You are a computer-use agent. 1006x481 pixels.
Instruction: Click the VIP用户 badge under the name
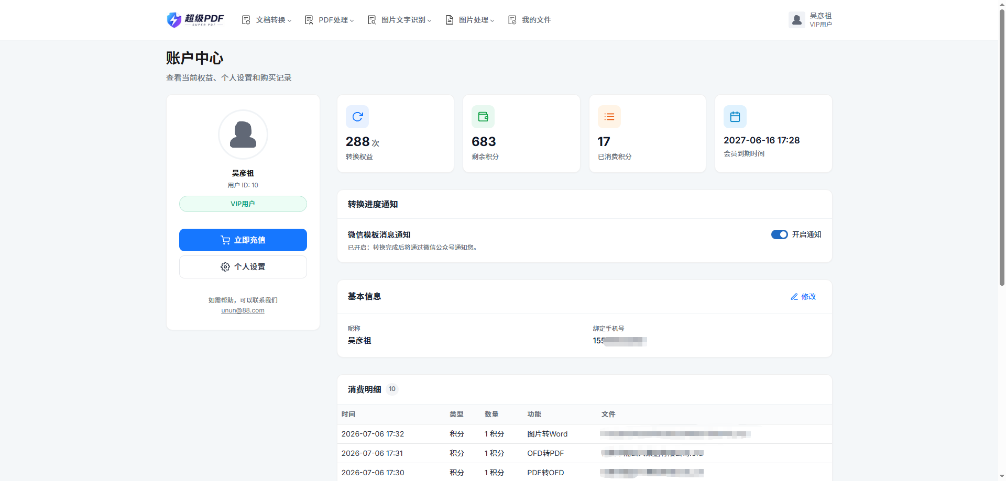243,204
